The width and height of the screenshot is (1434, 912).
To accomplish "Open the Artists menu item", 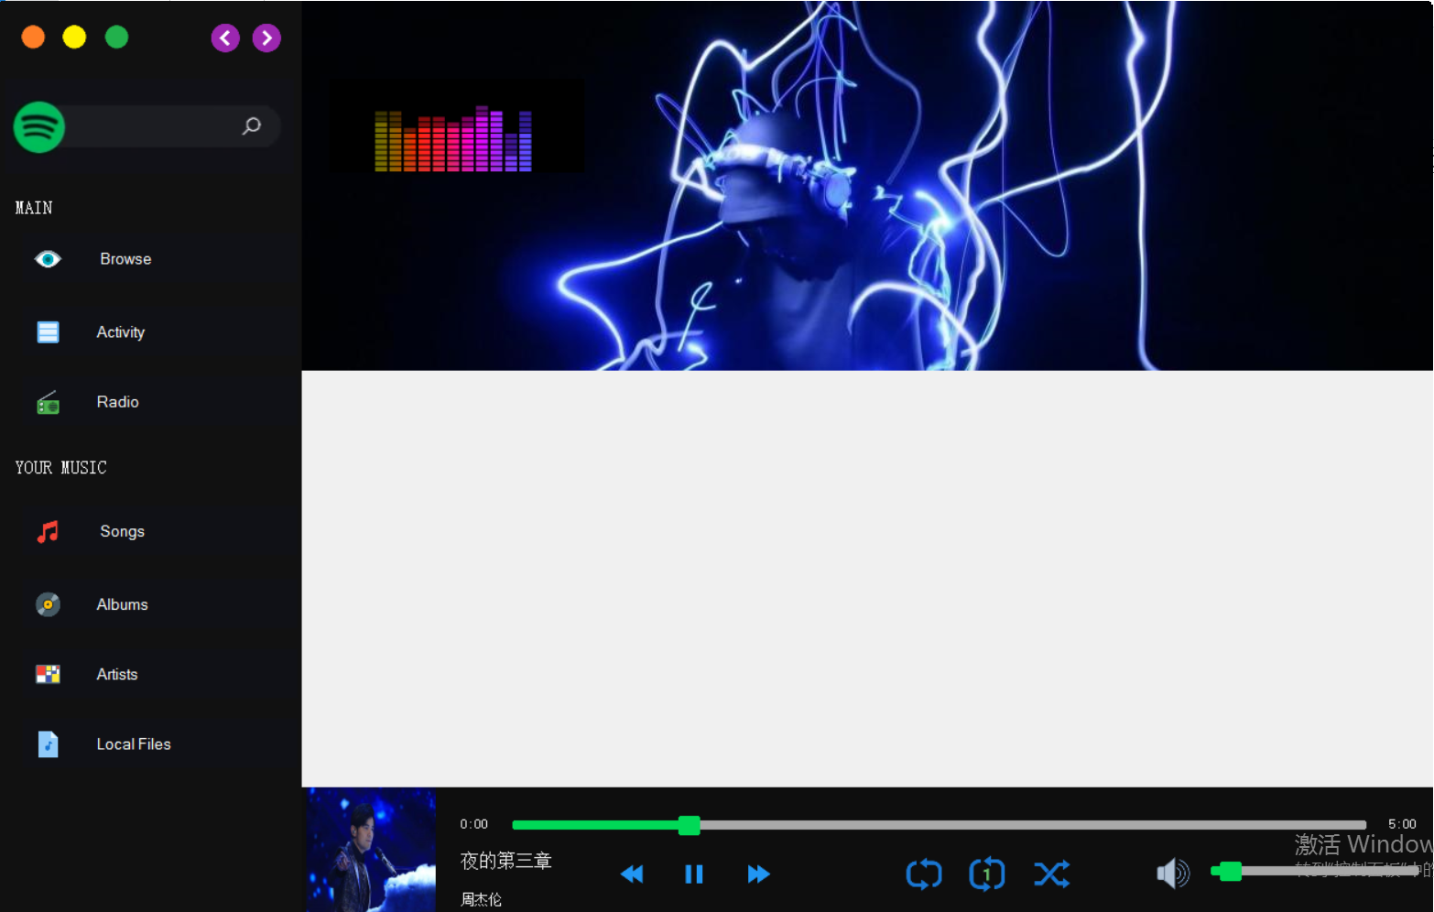I will click(116, 674).
